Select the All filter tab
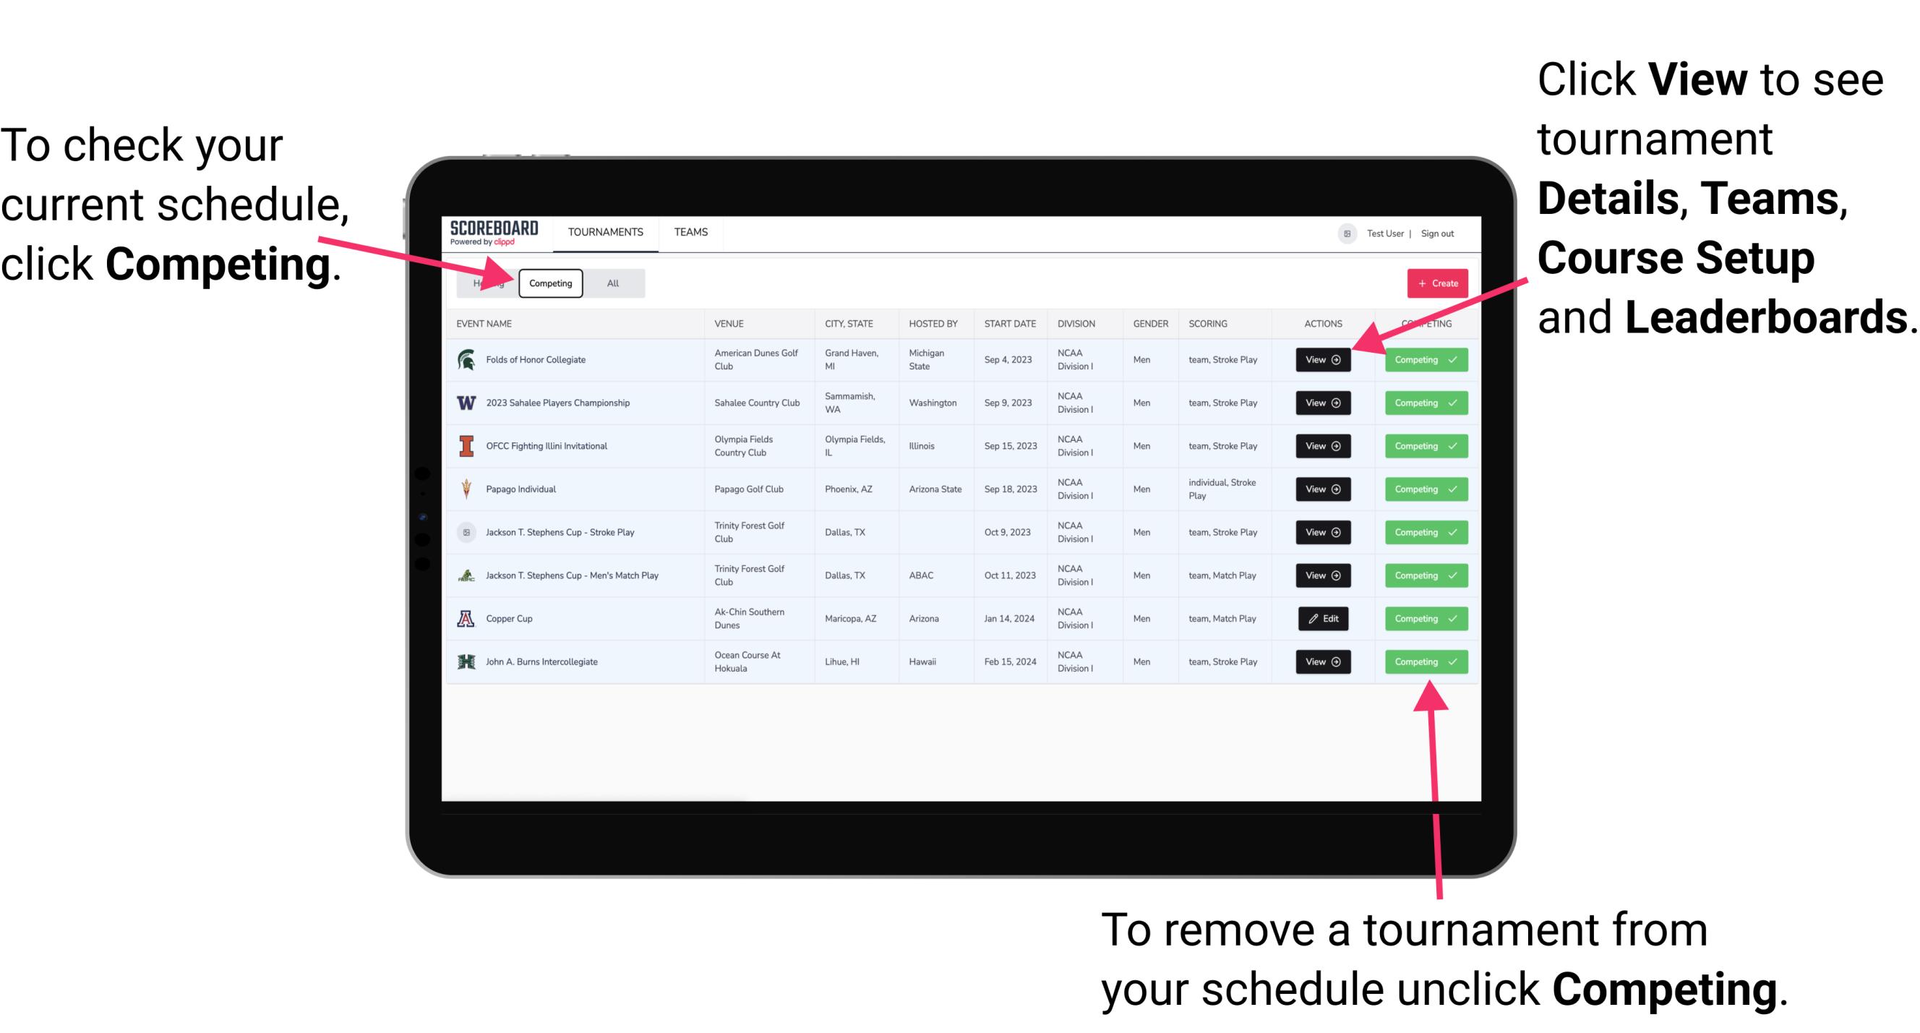Viewport: 1920px width, 1033px height. tap(610, 283)
